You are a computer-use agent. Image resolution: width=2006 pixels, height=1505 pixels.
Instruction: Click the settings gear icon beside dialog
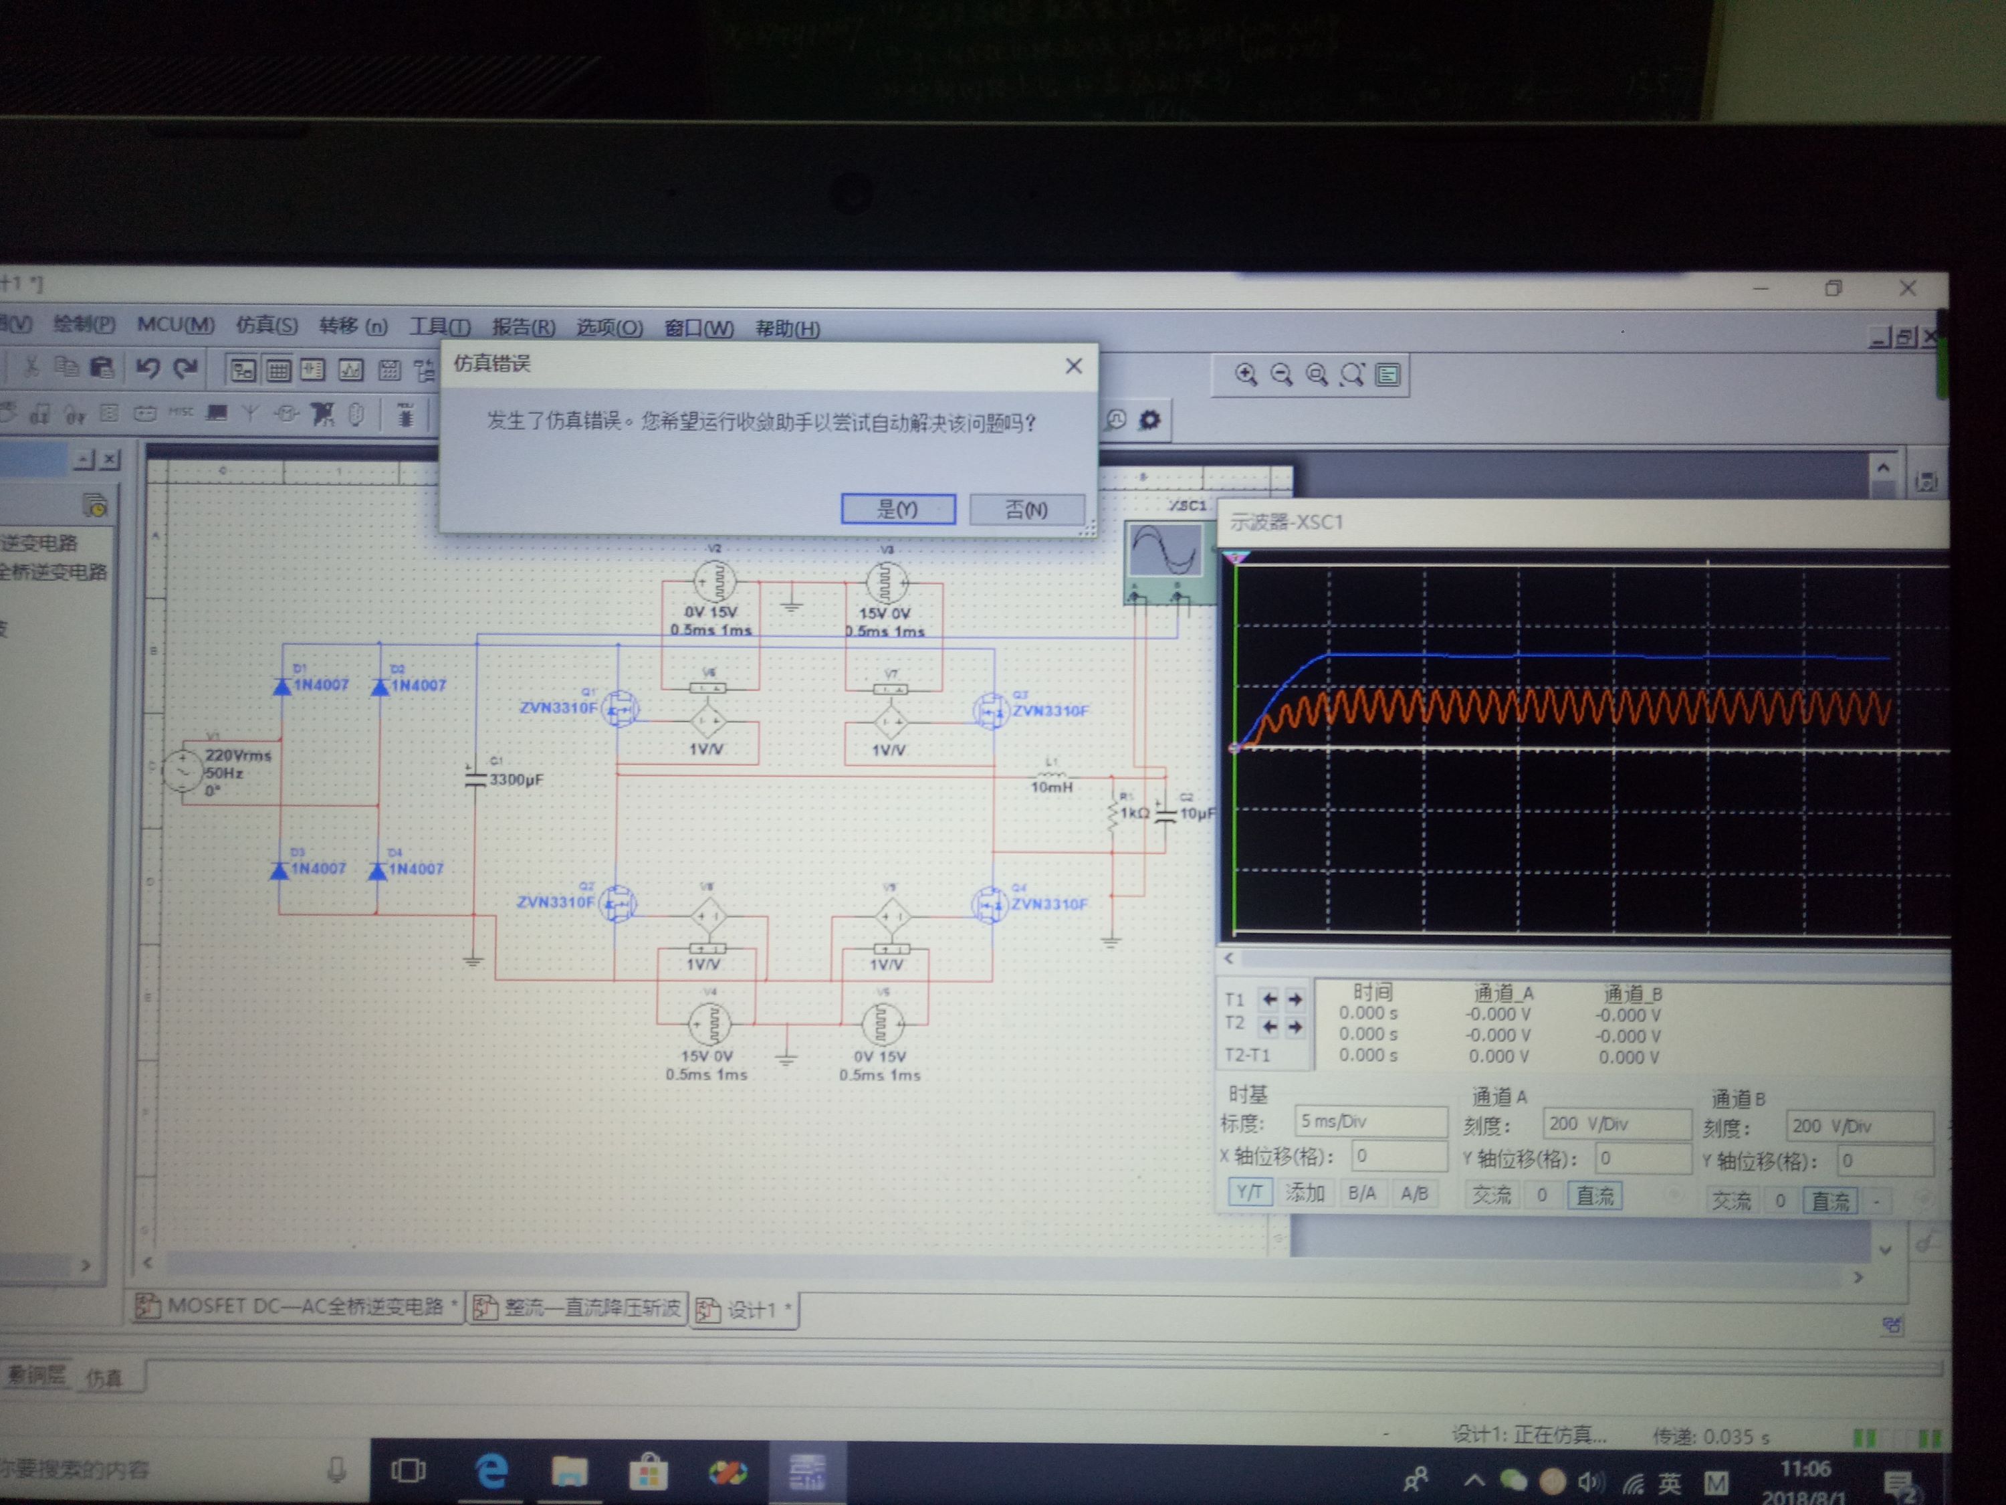tap(1149, 420)
